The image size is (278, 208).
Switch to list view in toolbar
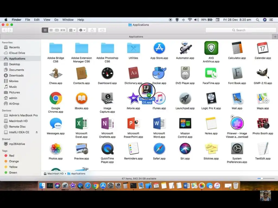pos(51,30)
